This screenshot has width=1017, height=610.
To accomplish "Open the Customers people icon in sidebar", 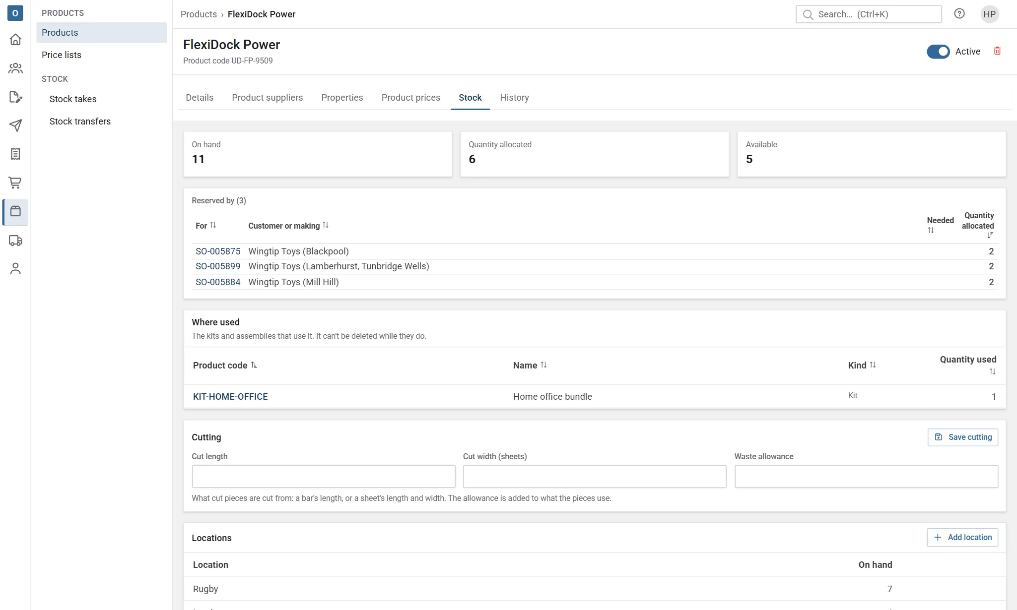I will [x=15, y=68].
